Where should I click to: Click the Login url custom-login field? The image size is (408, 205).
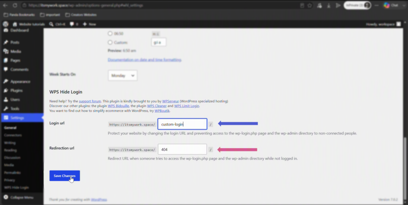tap(182, 124)
